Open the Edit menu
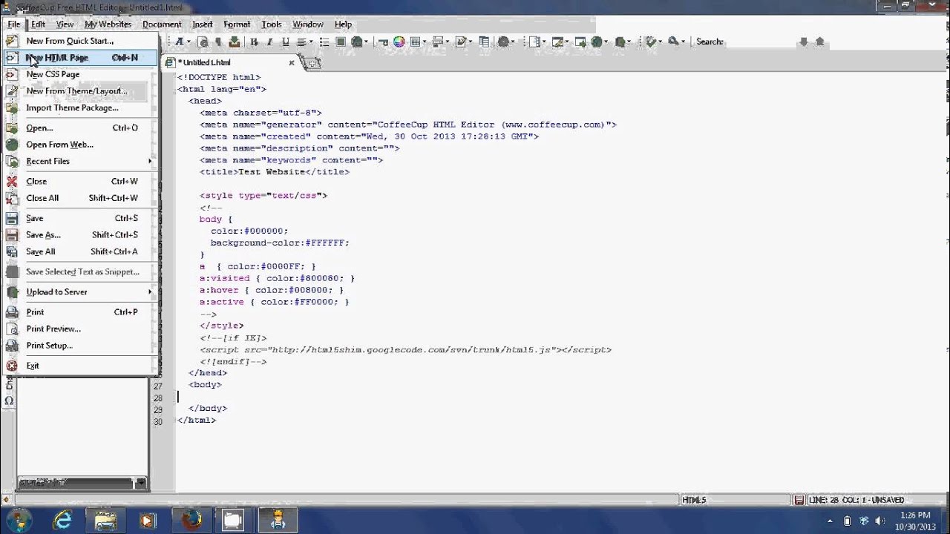The height and width of the screenshot is (534, 950). [38, 24]
